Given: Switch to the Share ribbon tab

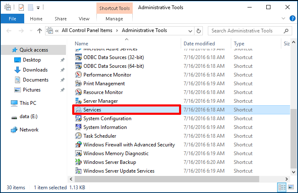Looking at the screenshot, I should [x=61, y=19].
